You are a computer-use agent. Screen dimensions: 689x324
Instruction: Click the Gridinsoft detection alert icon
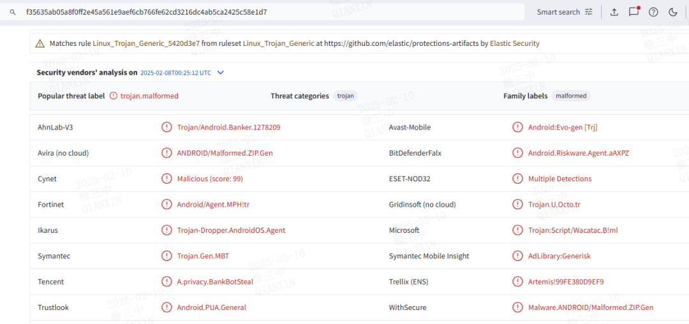pos(517,204)
